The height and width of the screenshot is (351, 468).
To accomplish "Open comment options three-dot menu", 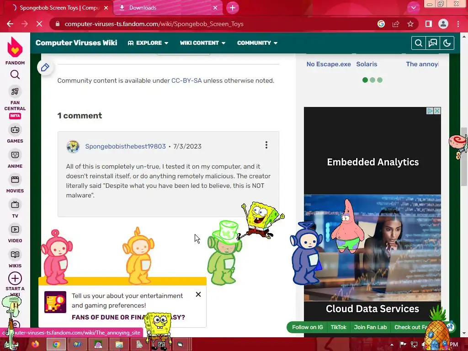I will click(x=266, y=145).
